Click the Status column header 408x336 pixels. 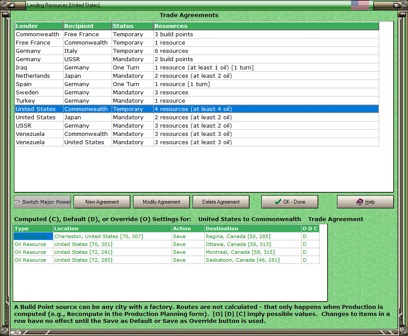tap(133, 26)
